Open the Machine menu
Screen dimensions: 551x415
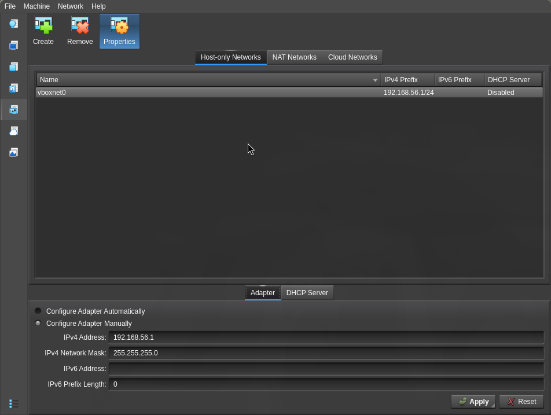(36, 6)
